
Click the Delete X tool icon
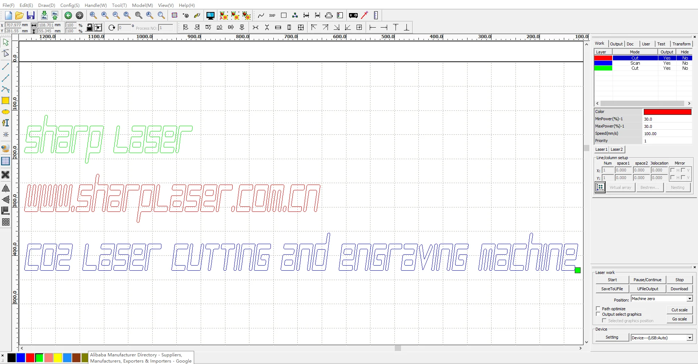(5, 175)
